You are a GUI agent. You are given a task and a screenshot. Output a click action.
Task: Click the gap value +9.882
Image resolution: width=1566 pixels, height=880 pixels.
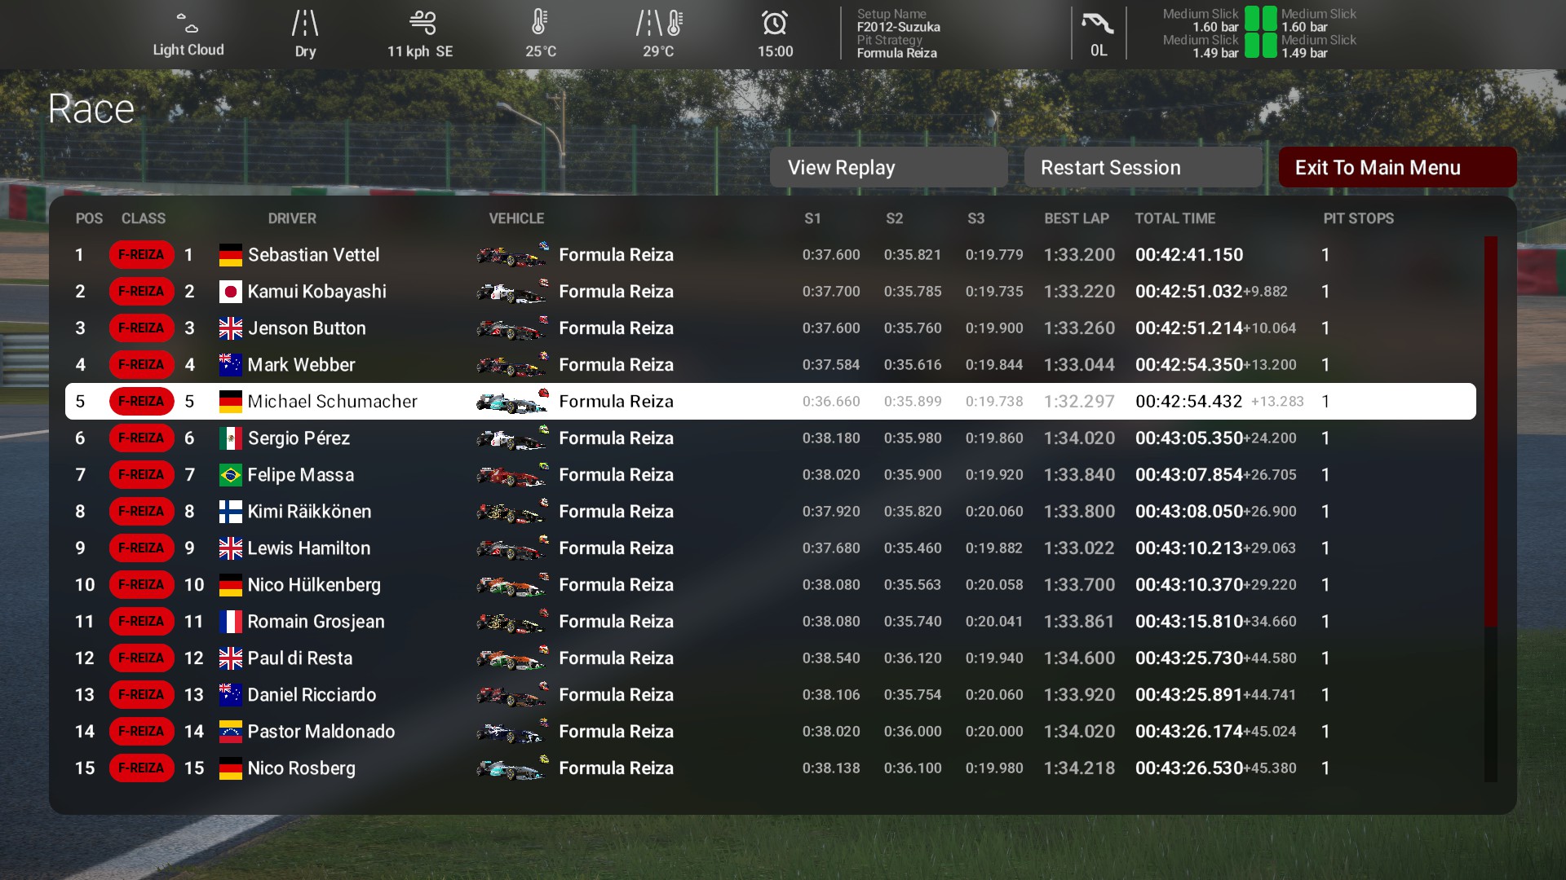(1266, 292)
